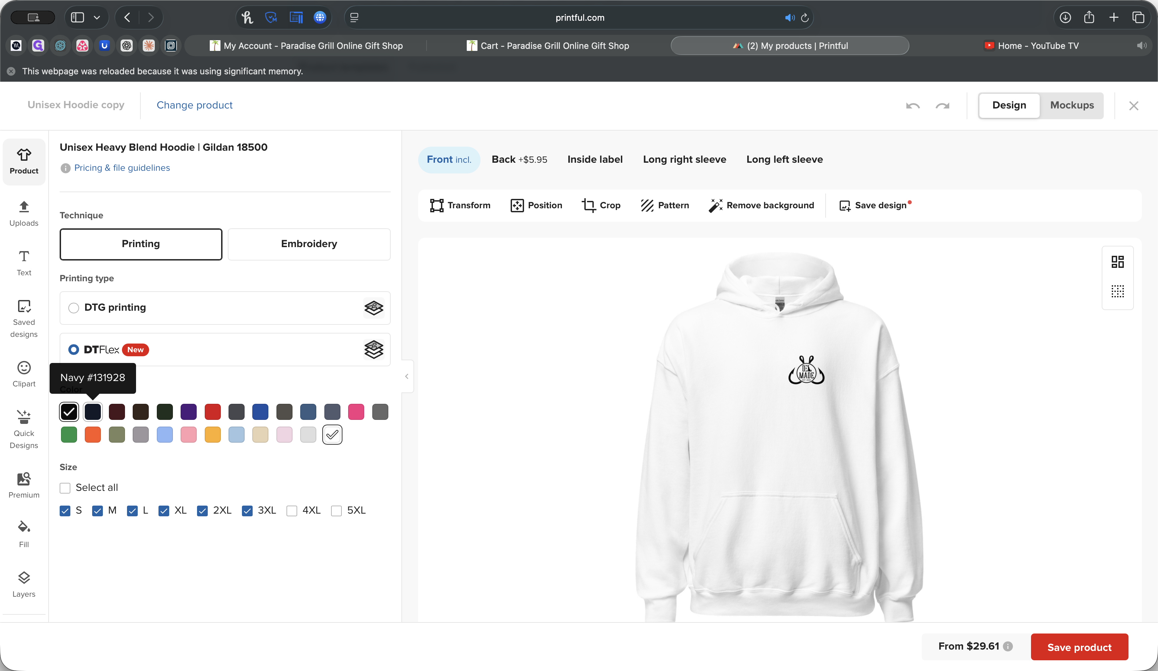The image size is (1158, 671).
Task: Expand the Safari sidebar dropdown arrow
Action: pos(97,17)
